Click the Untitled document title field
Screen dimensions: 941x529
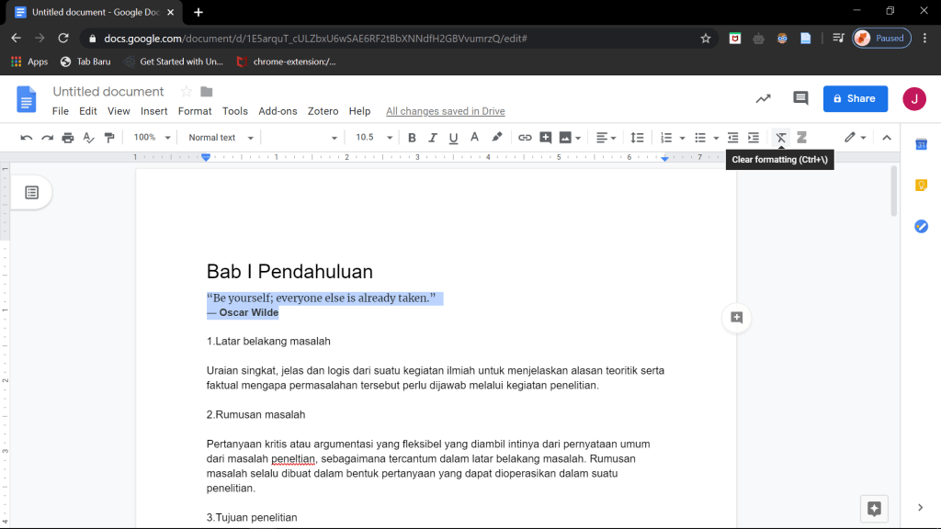(x=108, y=91)
